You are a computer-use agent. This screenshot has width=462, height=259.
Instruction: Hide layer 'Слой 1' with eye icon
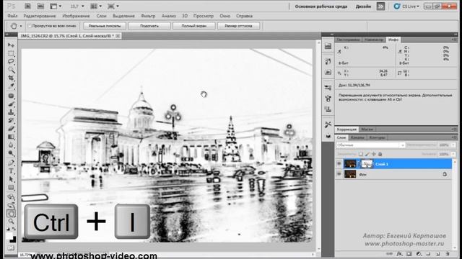[x=339, y=164]
